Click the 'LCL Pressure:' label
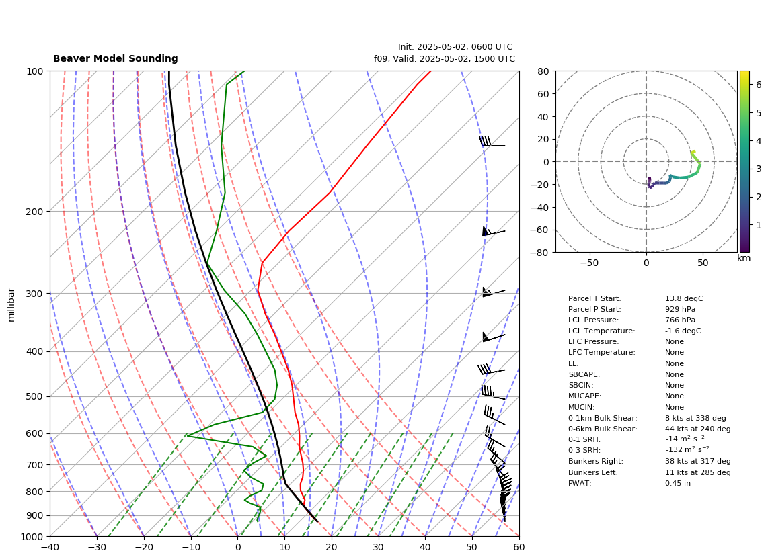This screenshot has height=559, width=768. click(593, 320)
